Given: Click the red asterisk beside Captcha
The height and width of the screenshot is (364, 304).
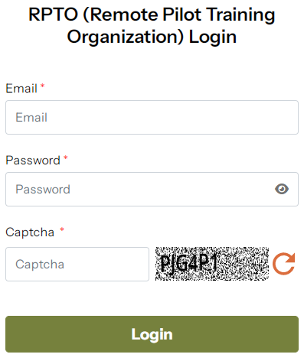Looking at the screenshot, I should point(62,229).
